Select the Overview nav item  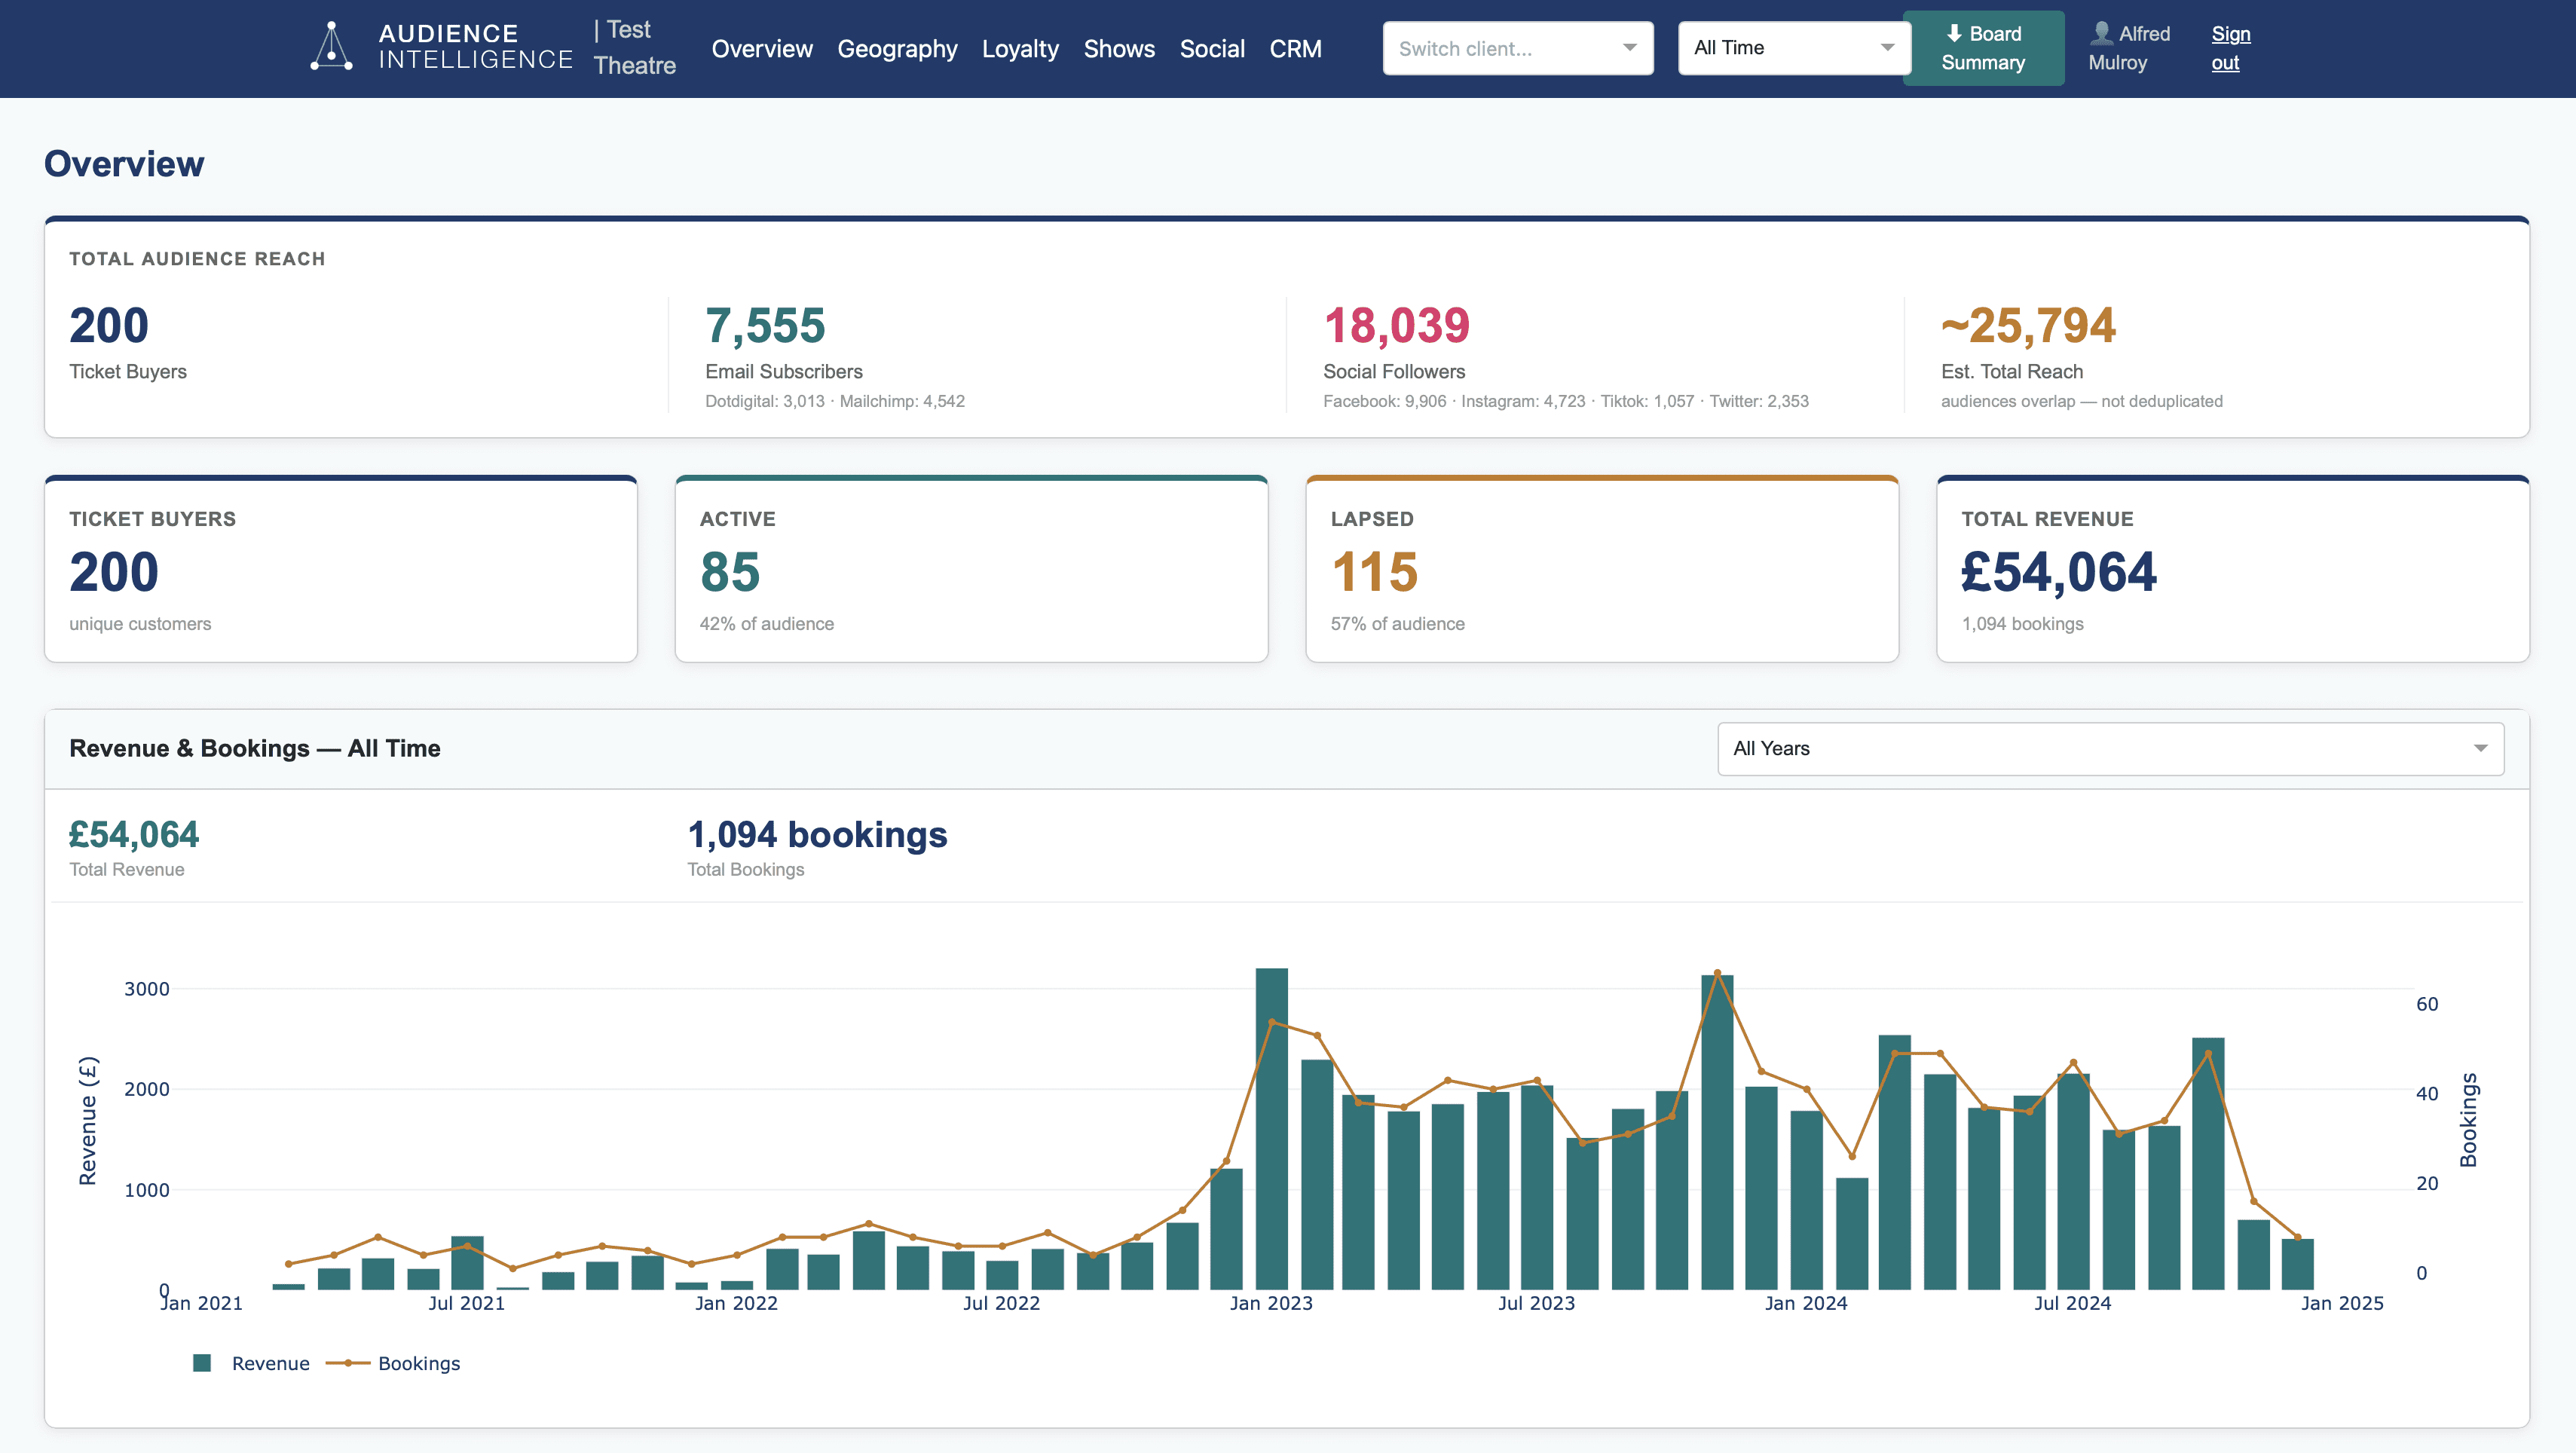pos(762,48)
